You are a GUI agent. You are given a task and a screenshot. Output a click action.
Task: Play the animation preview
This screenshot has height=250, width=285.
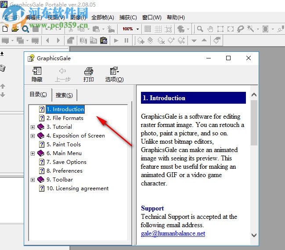click(x=116, y=40)
